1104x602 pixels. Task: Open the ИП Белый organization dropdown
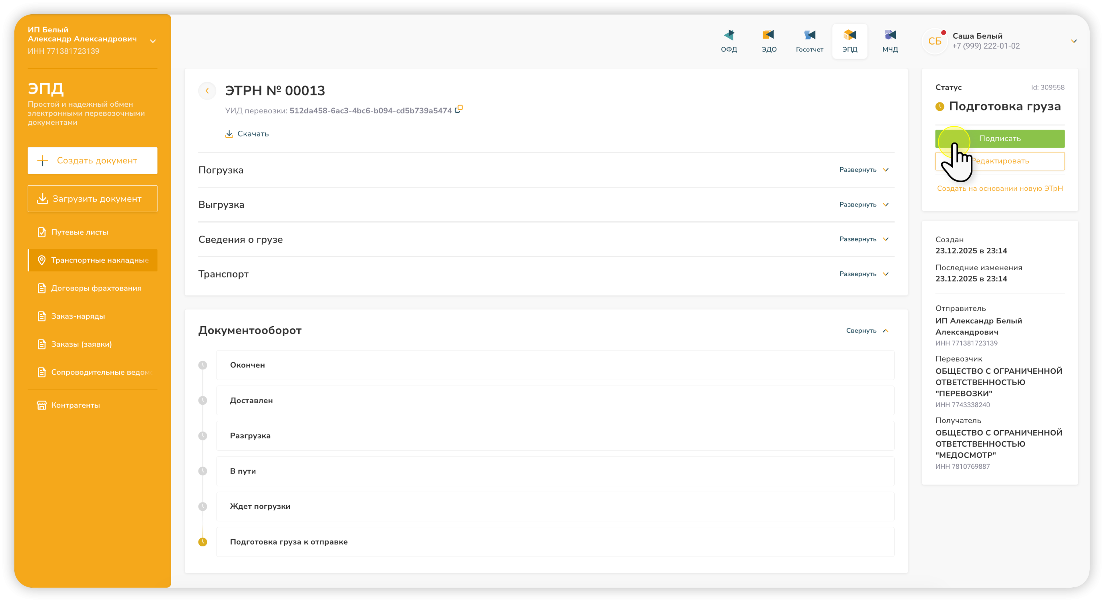tap(153, 41)
